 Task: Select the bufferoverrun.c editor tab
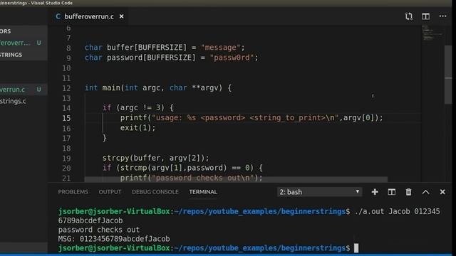coord(89,16)
